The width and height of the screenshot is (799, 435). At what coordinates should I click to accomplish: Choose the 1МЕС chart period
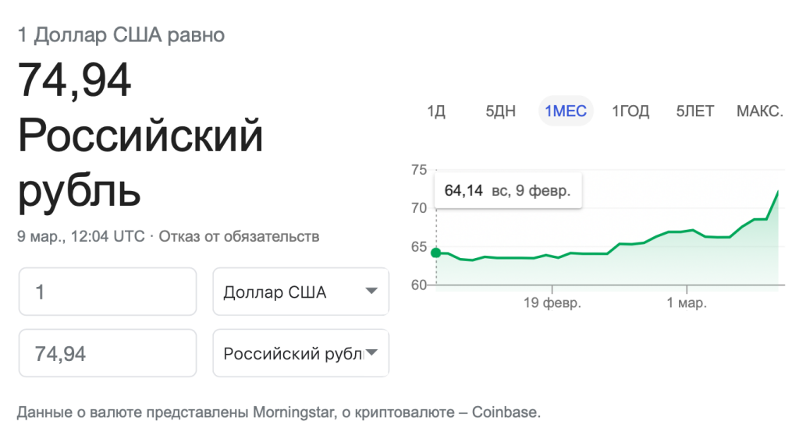[566, 111]
